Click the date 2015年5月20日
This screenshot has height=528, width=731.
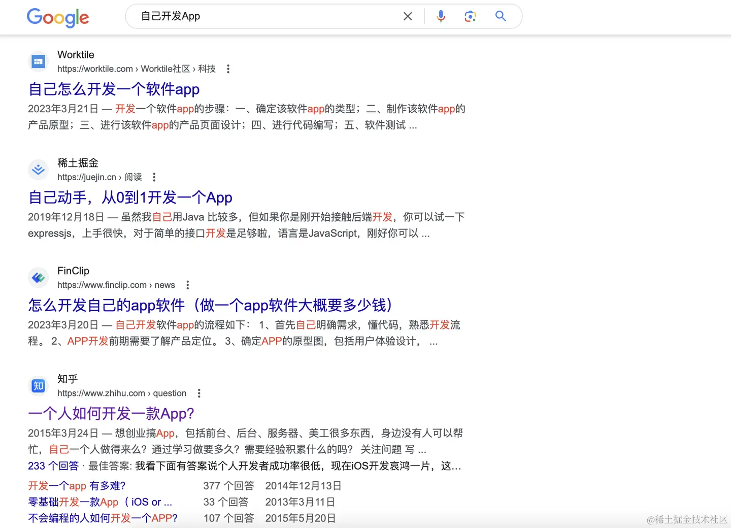point(301,518)
